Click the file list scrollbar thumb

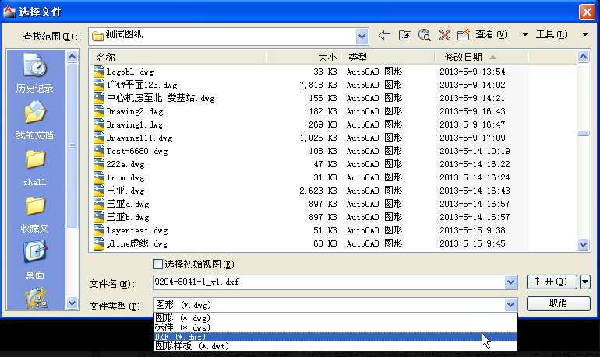coord(583,133)
